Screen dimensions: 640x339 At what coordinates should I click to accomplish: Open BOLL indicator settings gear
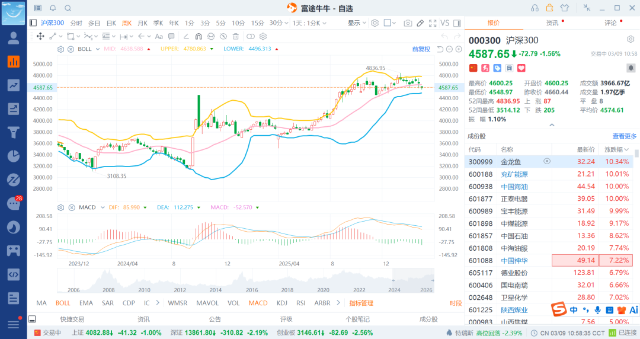point(60,49)
